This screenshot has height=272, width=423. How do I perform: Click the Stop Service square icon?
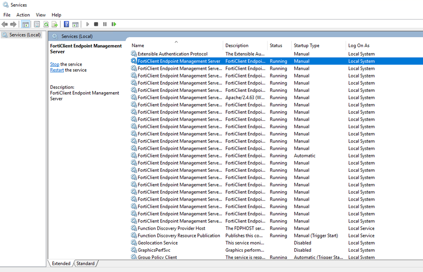(x=96, y=25)
